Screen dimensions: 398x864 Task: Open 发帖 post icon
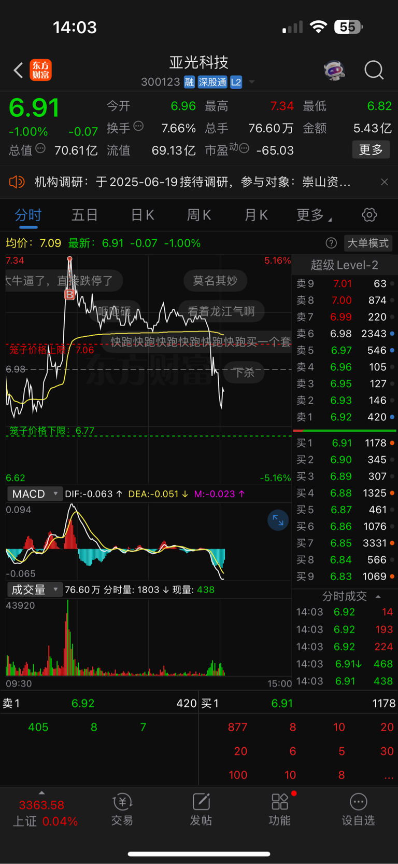pos(201,810)
